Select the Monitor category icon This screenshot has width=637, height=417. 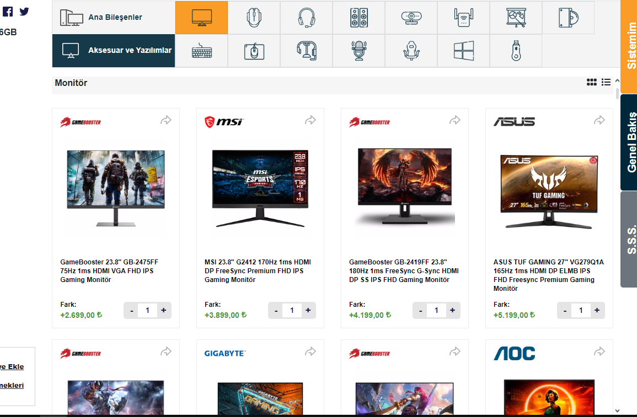click(201, 18)
